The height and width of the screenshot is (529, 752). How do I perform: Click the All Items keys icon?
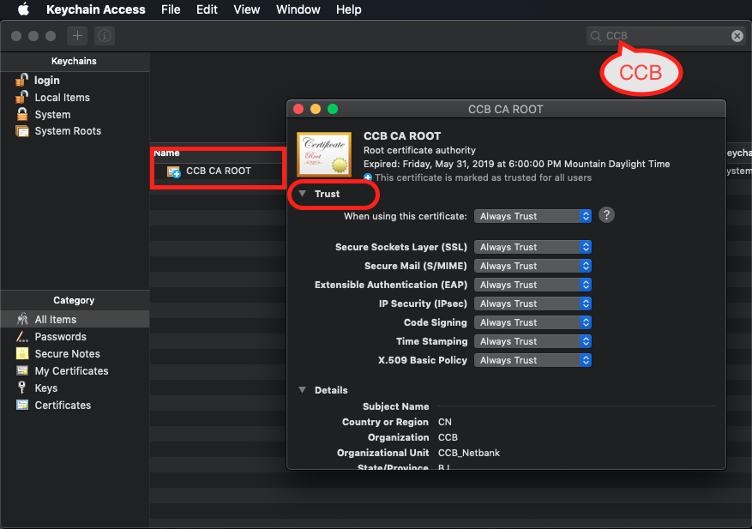point(22,319)
